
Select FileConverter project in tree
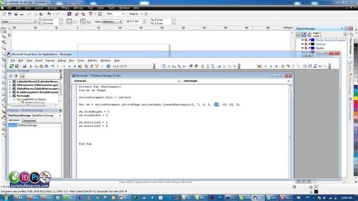[x=37, y=85]
